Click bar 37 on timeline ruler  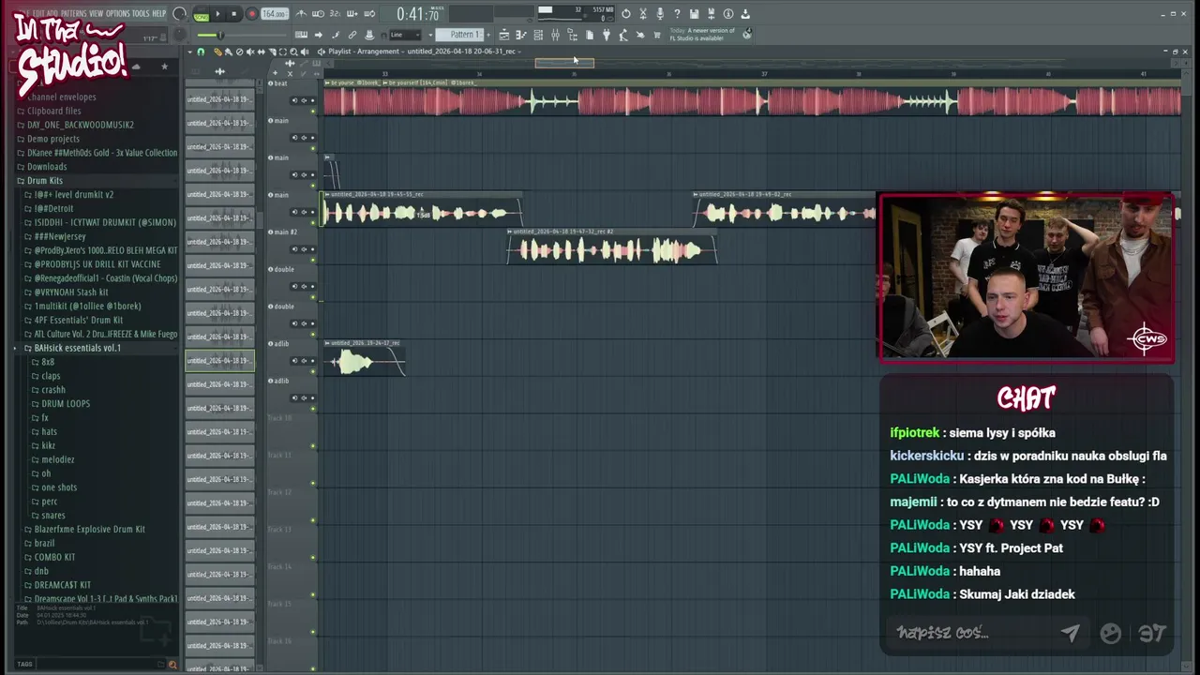coord(764,74)
